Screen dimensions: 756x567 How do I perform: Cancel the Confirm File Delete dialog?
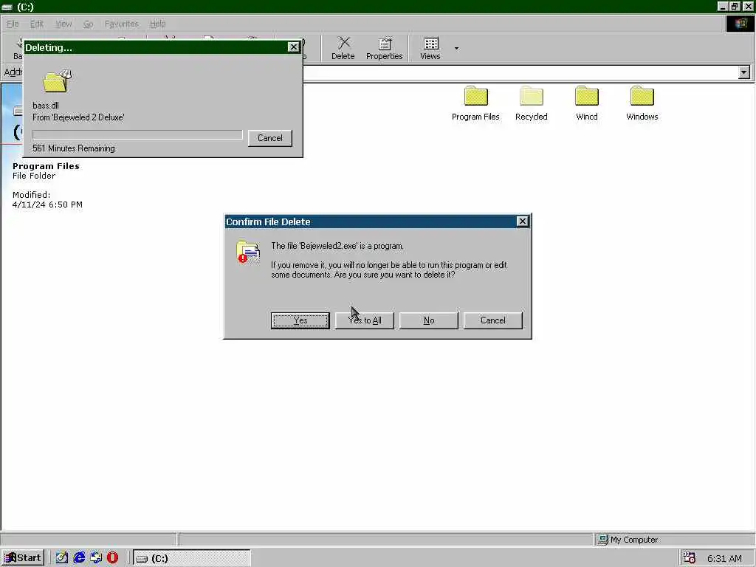[x=492, y=320]
